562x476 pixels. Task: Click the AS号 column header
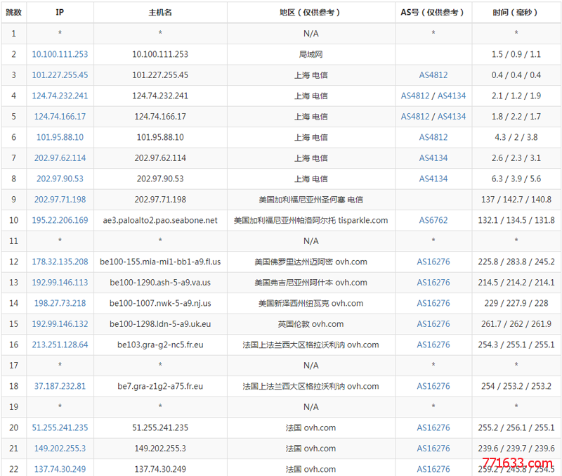point(433,12)
